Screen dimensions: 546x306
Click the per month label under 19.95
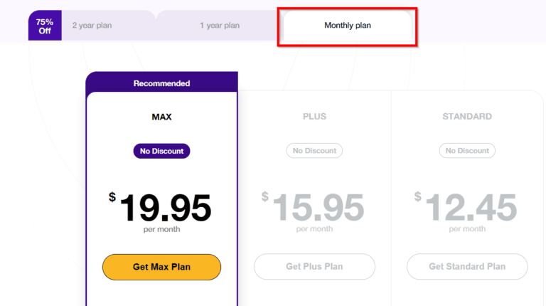tap(161, 229)
